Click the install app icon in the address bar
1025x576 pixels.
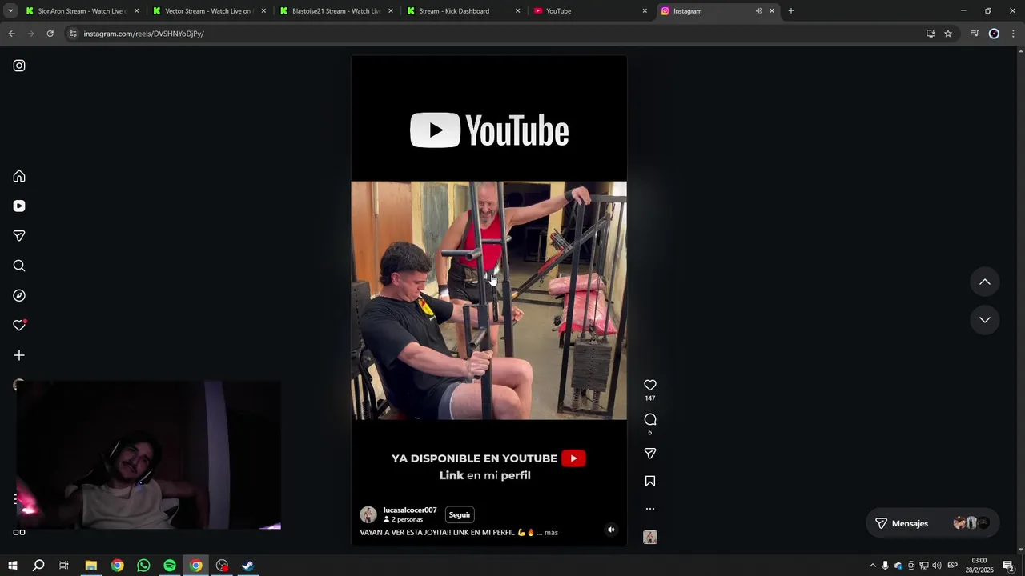931,34
